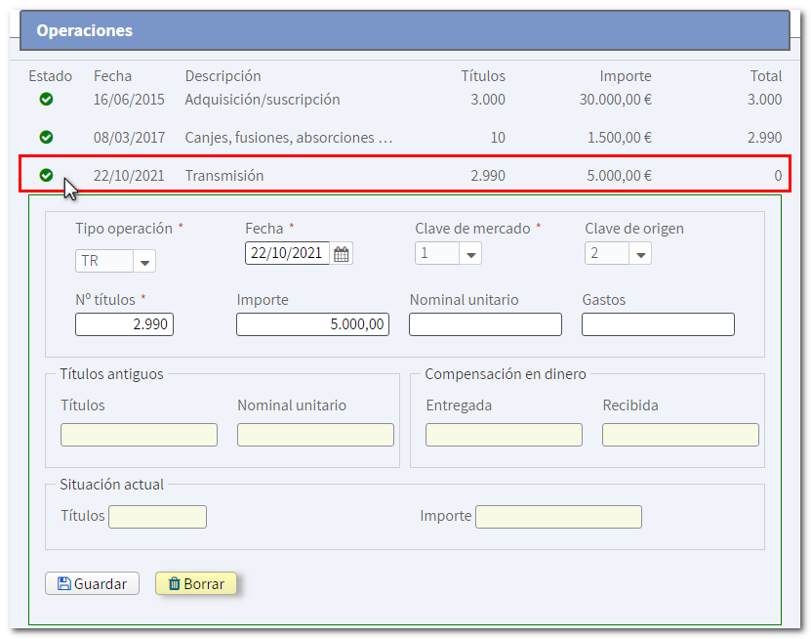Click the empty Nominal unitario field
Viewport: 811px width, 639px height.
tap(485, 324)
